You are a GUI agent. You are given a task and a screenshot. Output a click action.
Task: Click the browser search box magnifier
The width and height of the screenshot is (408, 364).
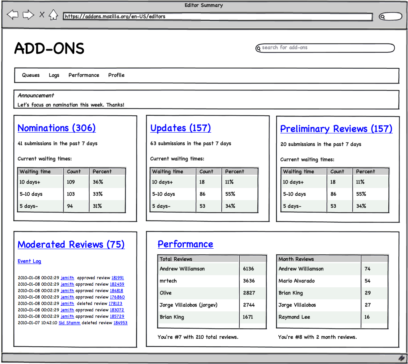point(382,17)
